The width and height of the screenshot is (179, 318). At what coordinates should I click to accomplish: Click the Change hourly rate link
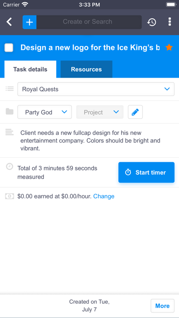pos(104,196)
